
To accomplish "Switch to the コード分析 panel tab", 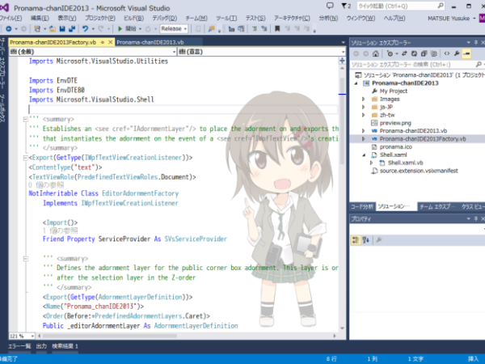I will click(x=362, y=206).
